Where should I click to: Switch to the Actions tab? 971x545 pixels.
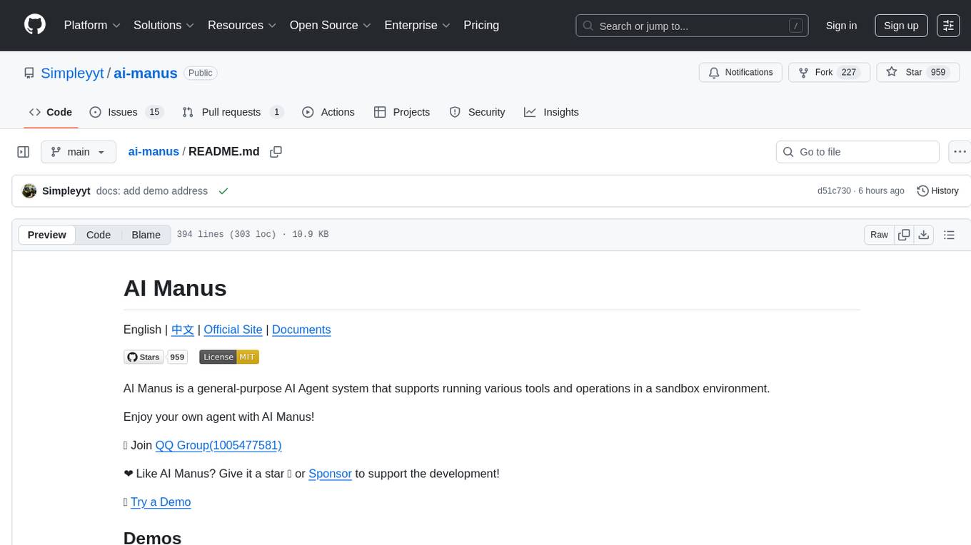tap(328, 112)
